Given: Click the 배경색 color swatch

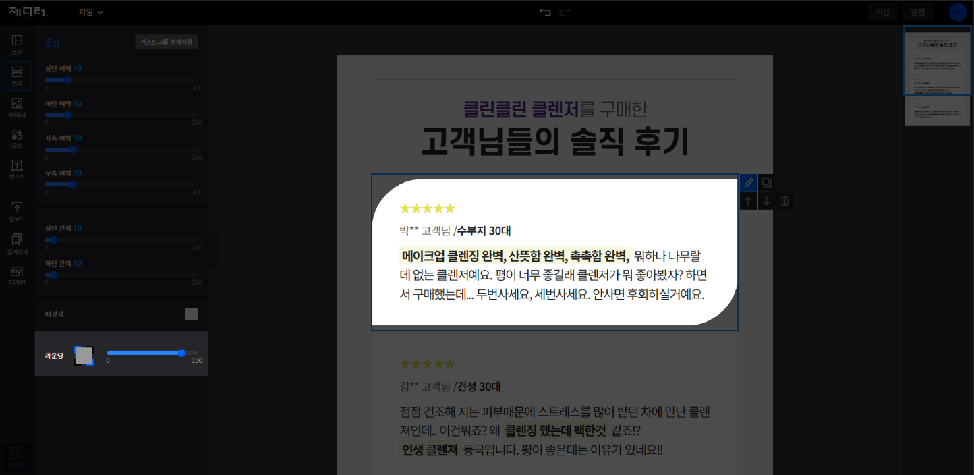Looking at the screenshot, I should 192,314.
